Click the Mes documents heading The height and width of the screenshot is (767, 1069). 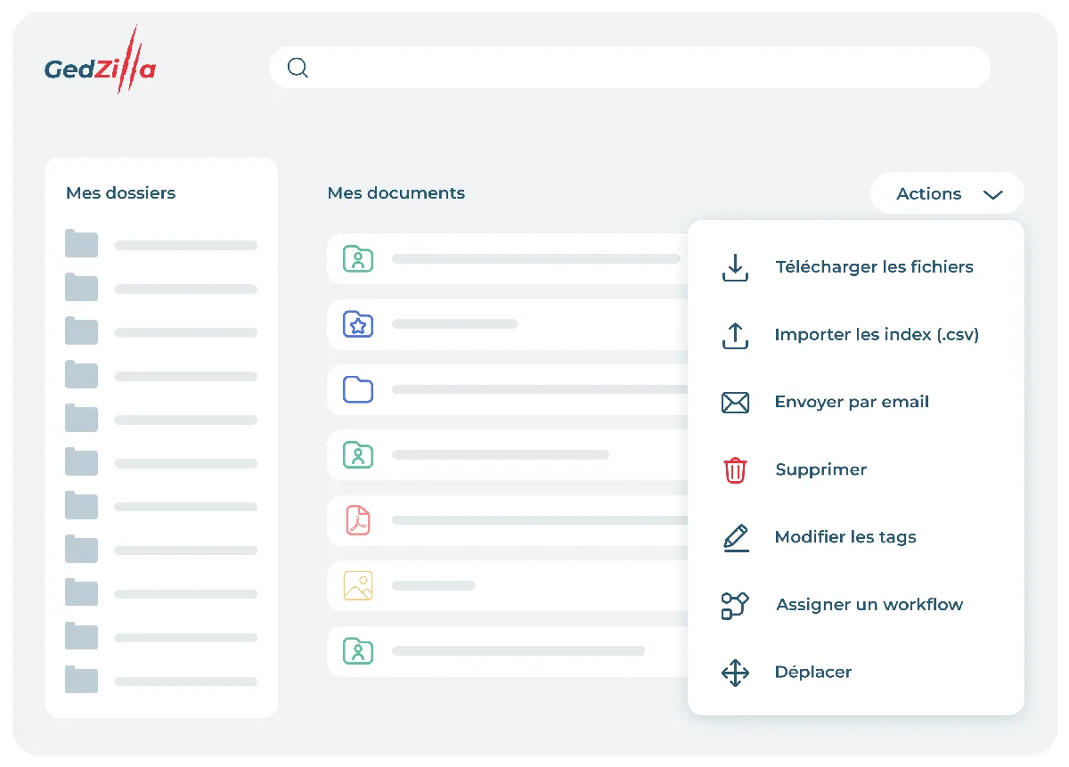pos(396,192)
